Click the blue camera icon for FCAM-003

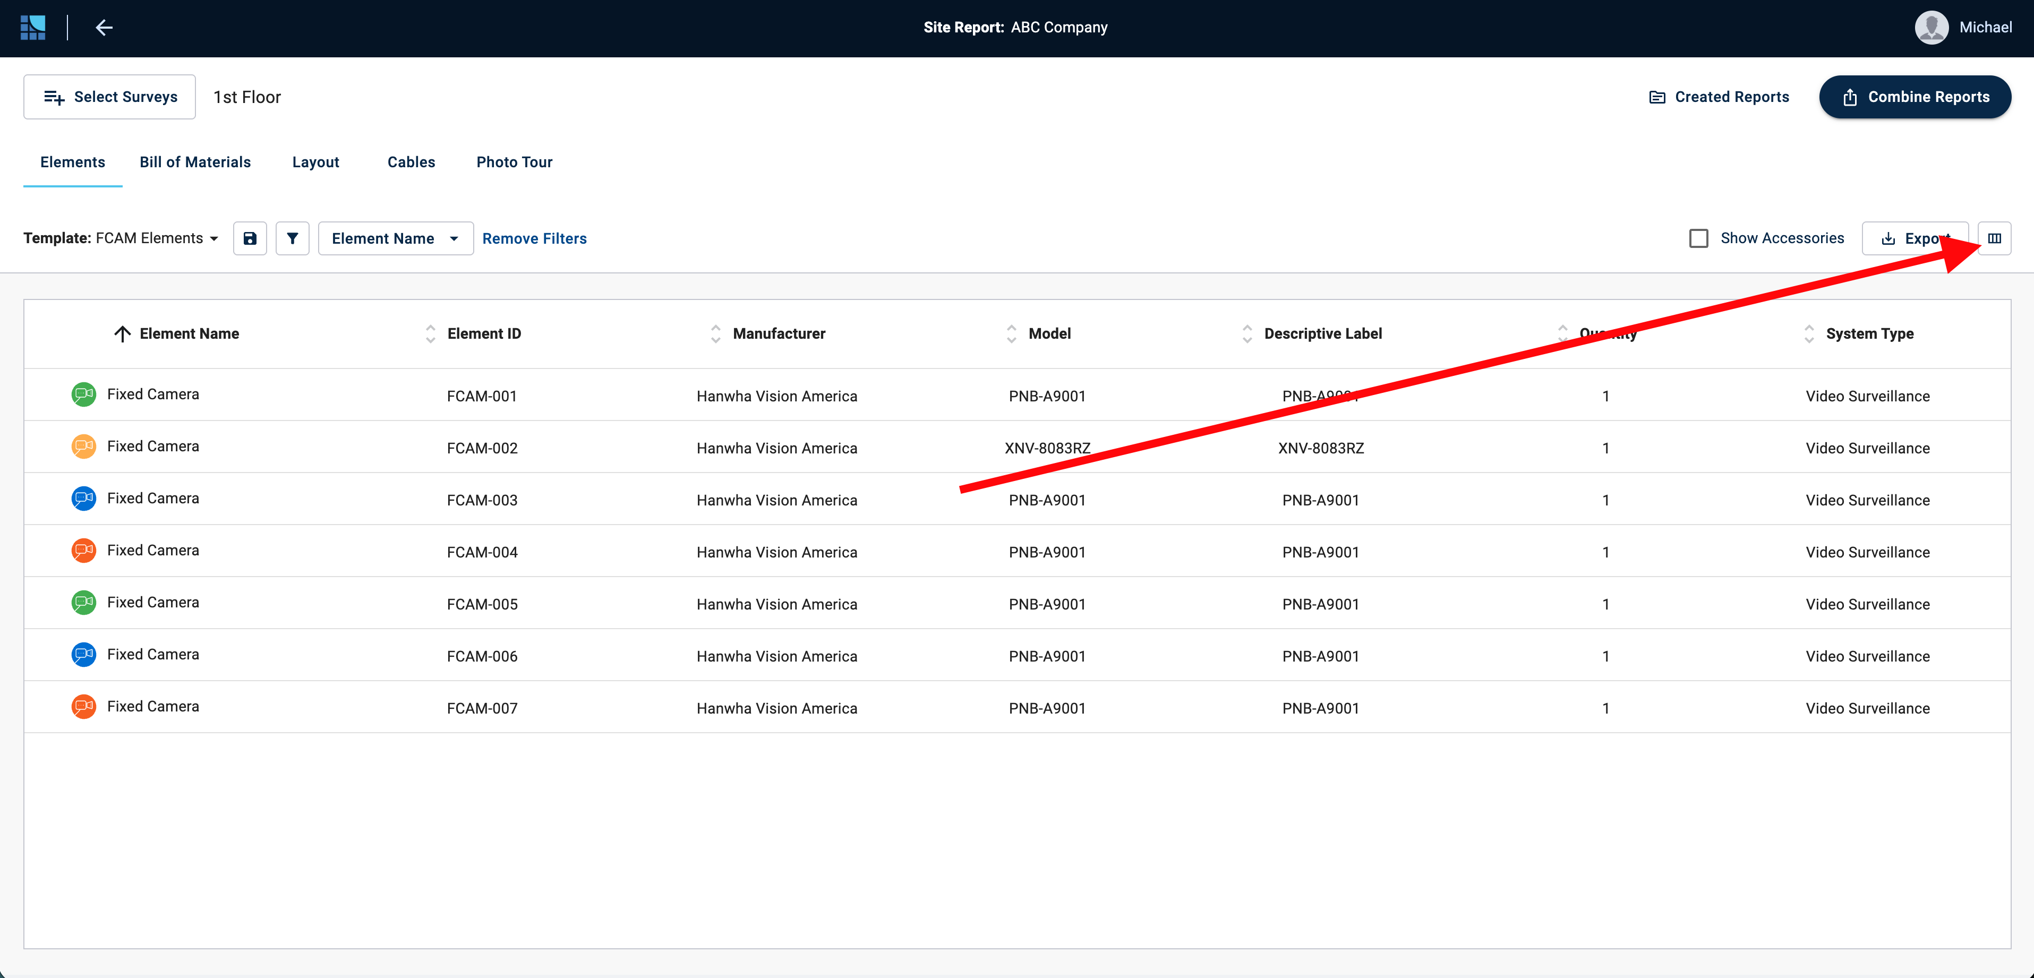pos(84,498)
